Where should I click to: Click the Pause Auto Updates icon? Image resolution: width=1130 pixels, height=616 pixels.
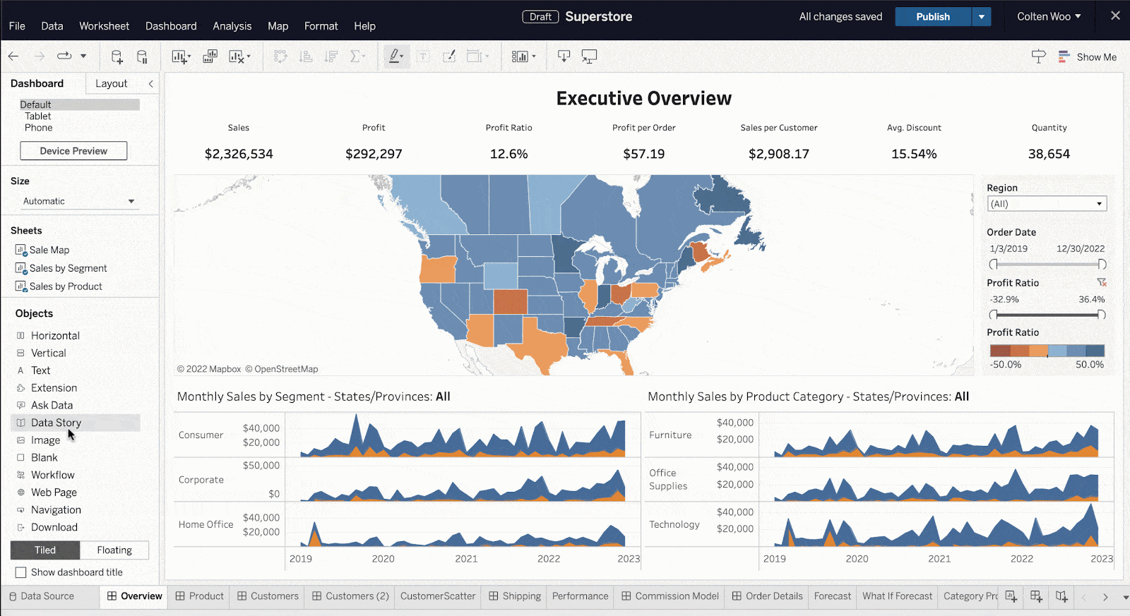[x=142, y=56]
